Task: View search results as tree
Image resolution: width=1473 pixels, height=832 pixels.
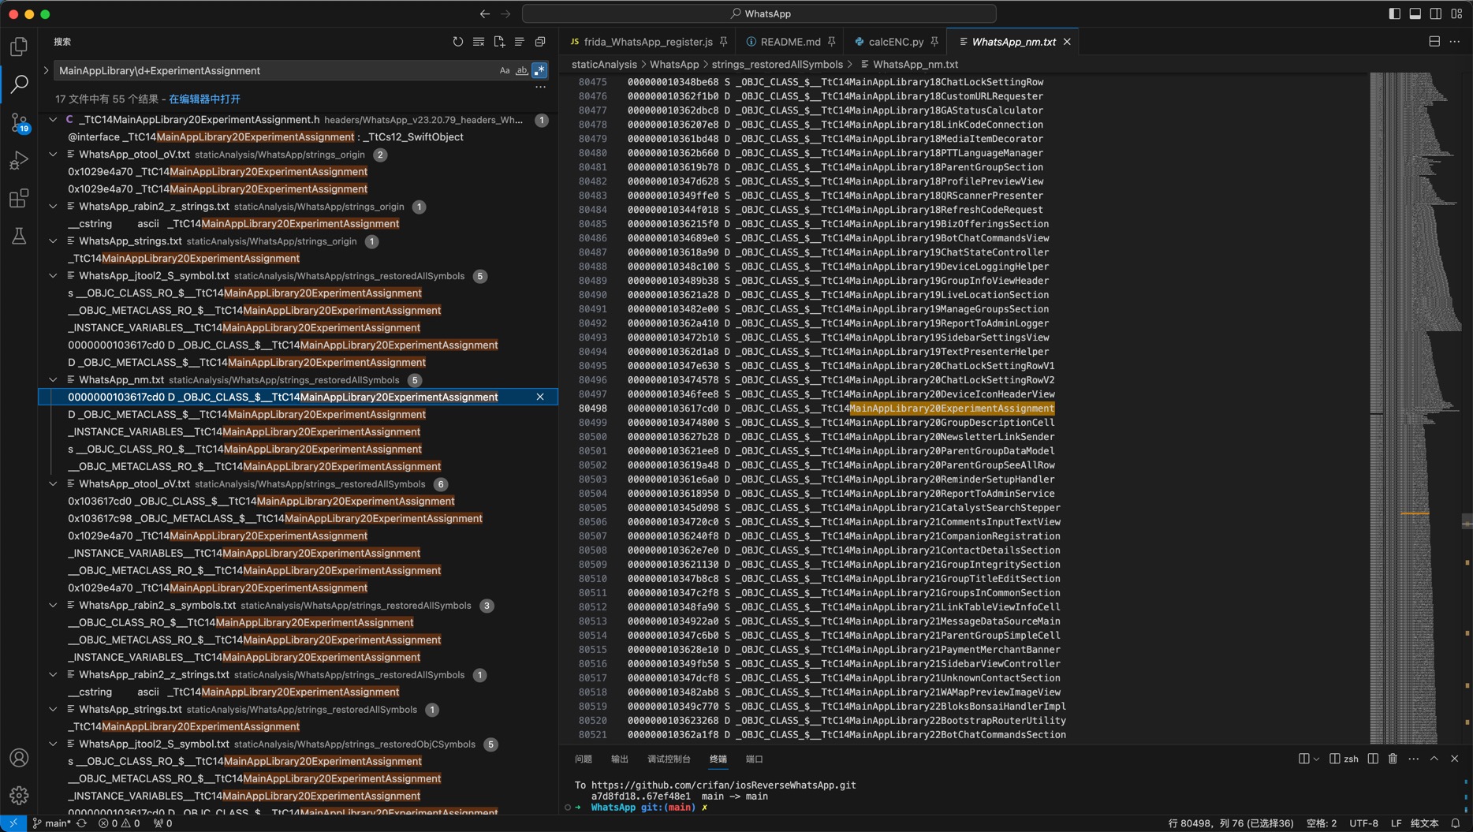Action: (520, 42)
